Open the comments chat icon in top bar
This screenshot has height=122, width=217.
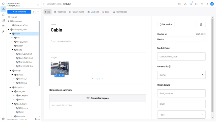point(185,4)
